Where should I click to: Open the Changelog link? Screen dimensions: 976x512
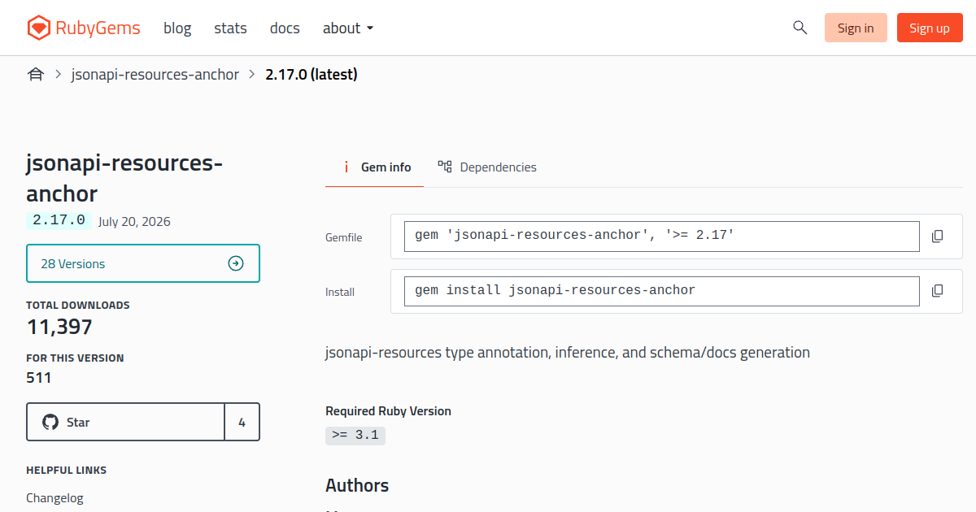click(54, 498)
